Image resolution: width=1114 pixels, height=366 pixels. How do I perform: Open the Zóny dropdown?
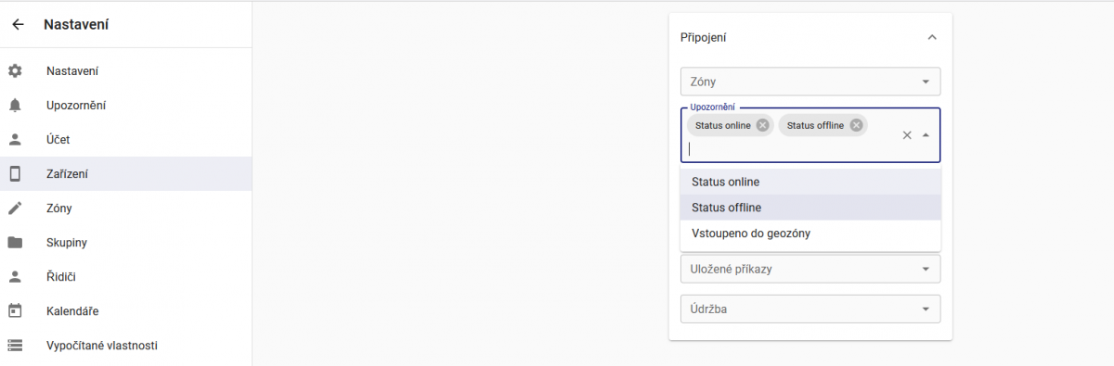click(810, 82)
